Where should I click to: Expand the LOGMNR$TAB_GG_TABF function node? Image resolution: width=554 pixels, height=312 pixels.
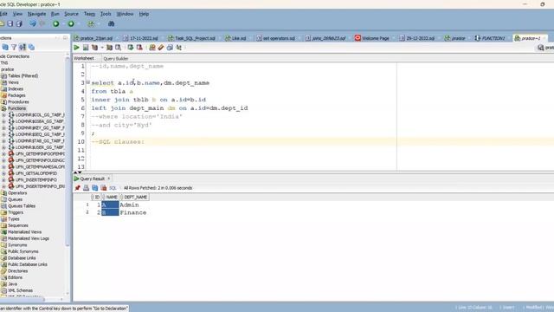point(3,141)
